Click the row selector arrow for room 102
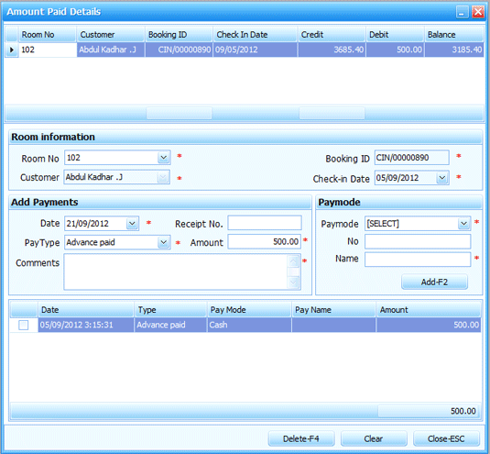The height and width of the screenshot is (454, 490). pyautogui.click(x=12, y=50)
